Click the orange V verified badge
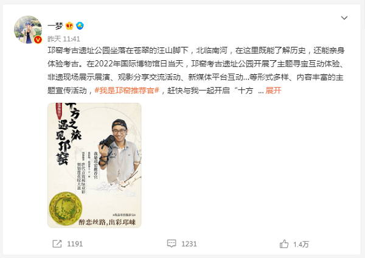This screenshot has width=365, height=258. pos(38,40)
